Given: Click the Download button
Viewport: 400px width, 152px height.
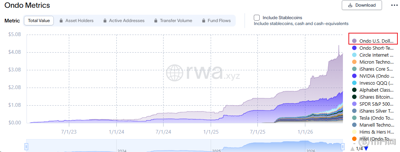Looking at the screenshot, I should [362, 5].
